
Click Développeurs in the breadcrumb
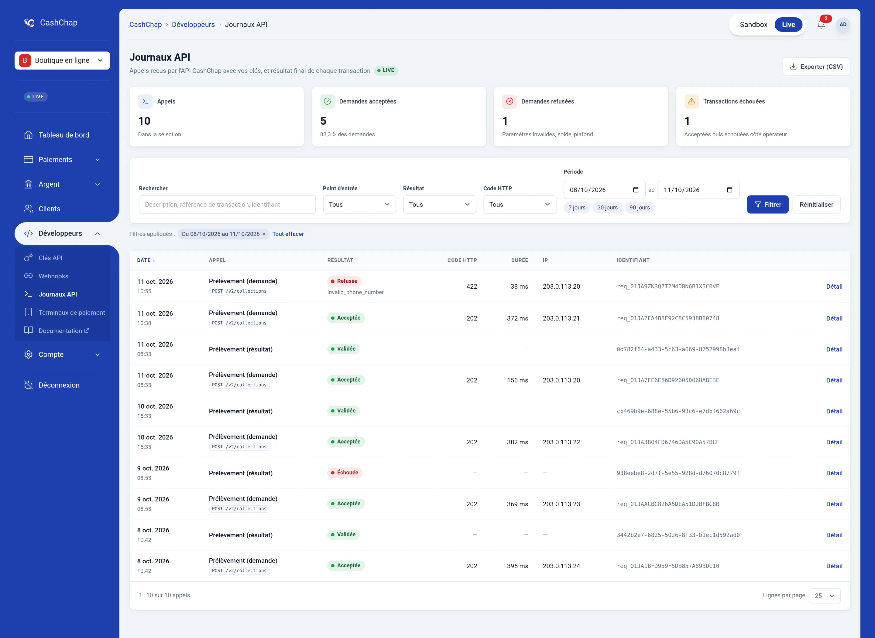click(x=193, y=24)
